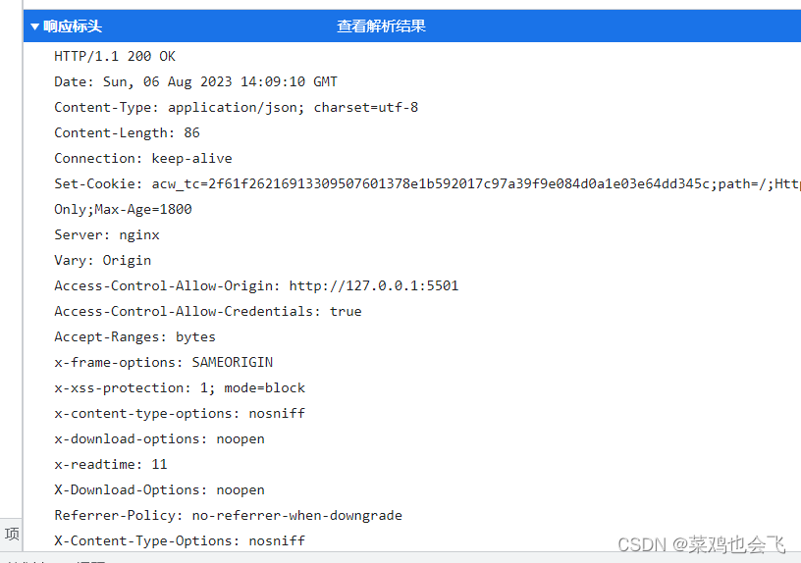The height and width of the screenshot is (563, 801).
Task: Select the x-frame-options SAMEORIGIN line
Action: pyautogui.click(x=164, y=362)
